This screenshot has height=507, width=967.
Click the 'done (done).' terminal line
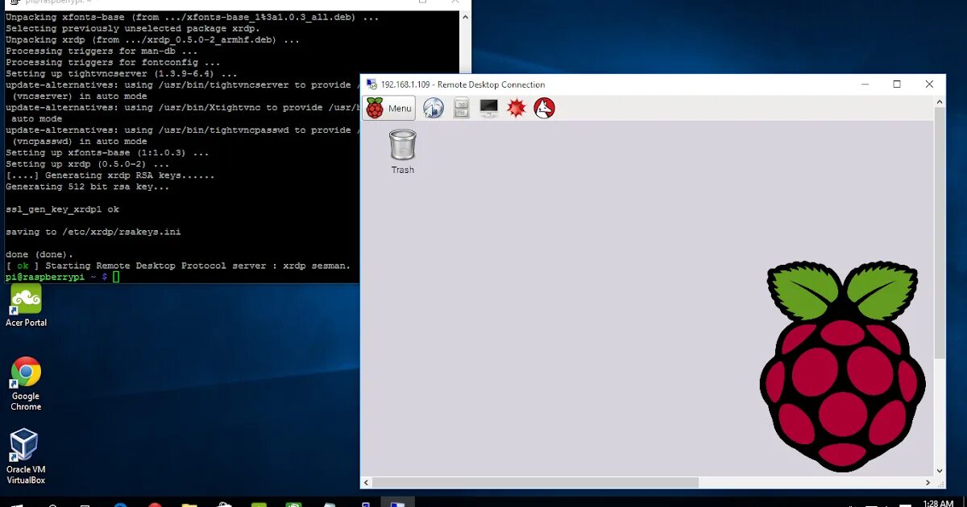point(39,254)
